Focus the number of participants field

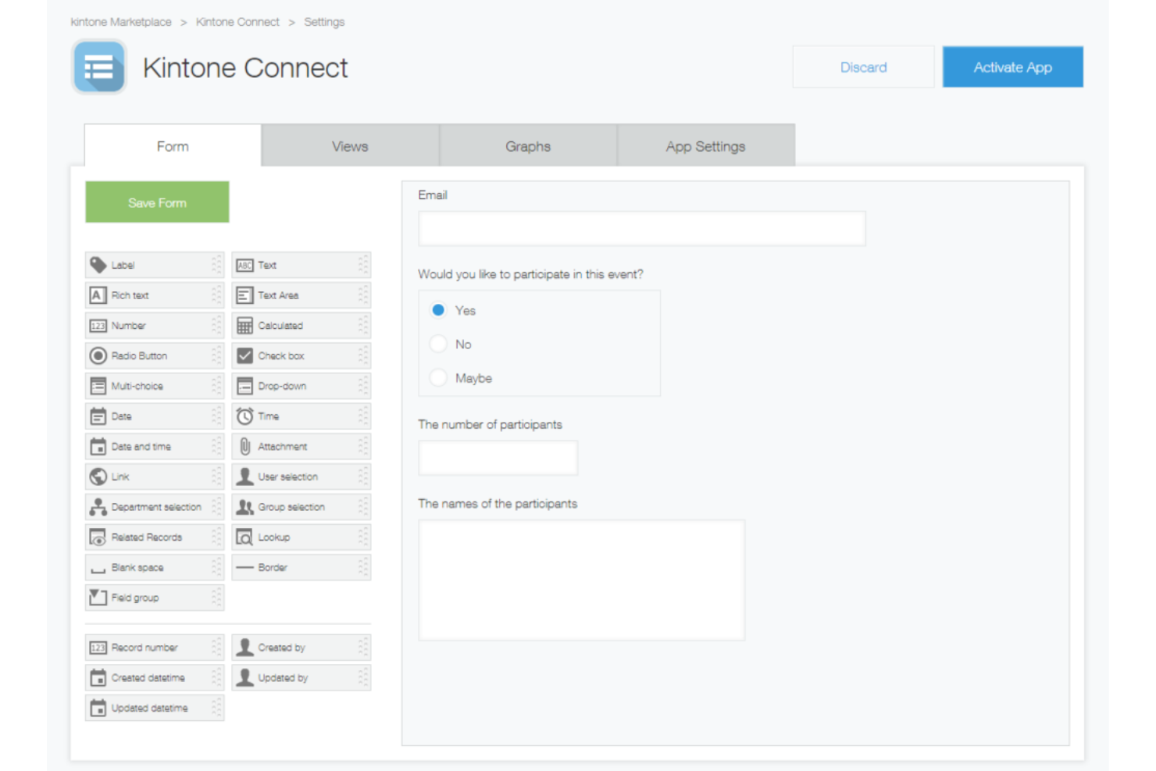coord(498,458)
